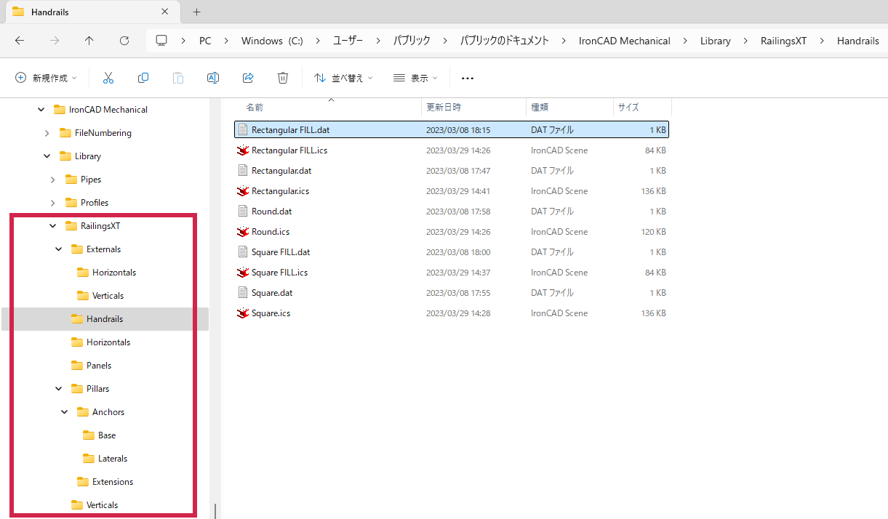Click Windows (C:) breadcrumb
This screenshot has width=888, height=519.
[272, 41]
